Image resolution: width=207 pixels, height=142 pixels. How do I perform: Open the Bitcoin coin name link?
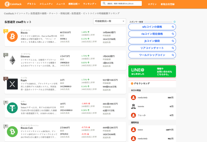tap(24, 33)
